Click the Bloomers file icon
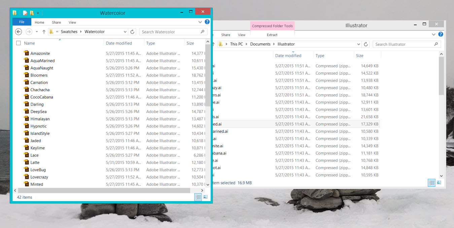The height and width of the screenshot is (228, 454). click(x=27, y=75)
